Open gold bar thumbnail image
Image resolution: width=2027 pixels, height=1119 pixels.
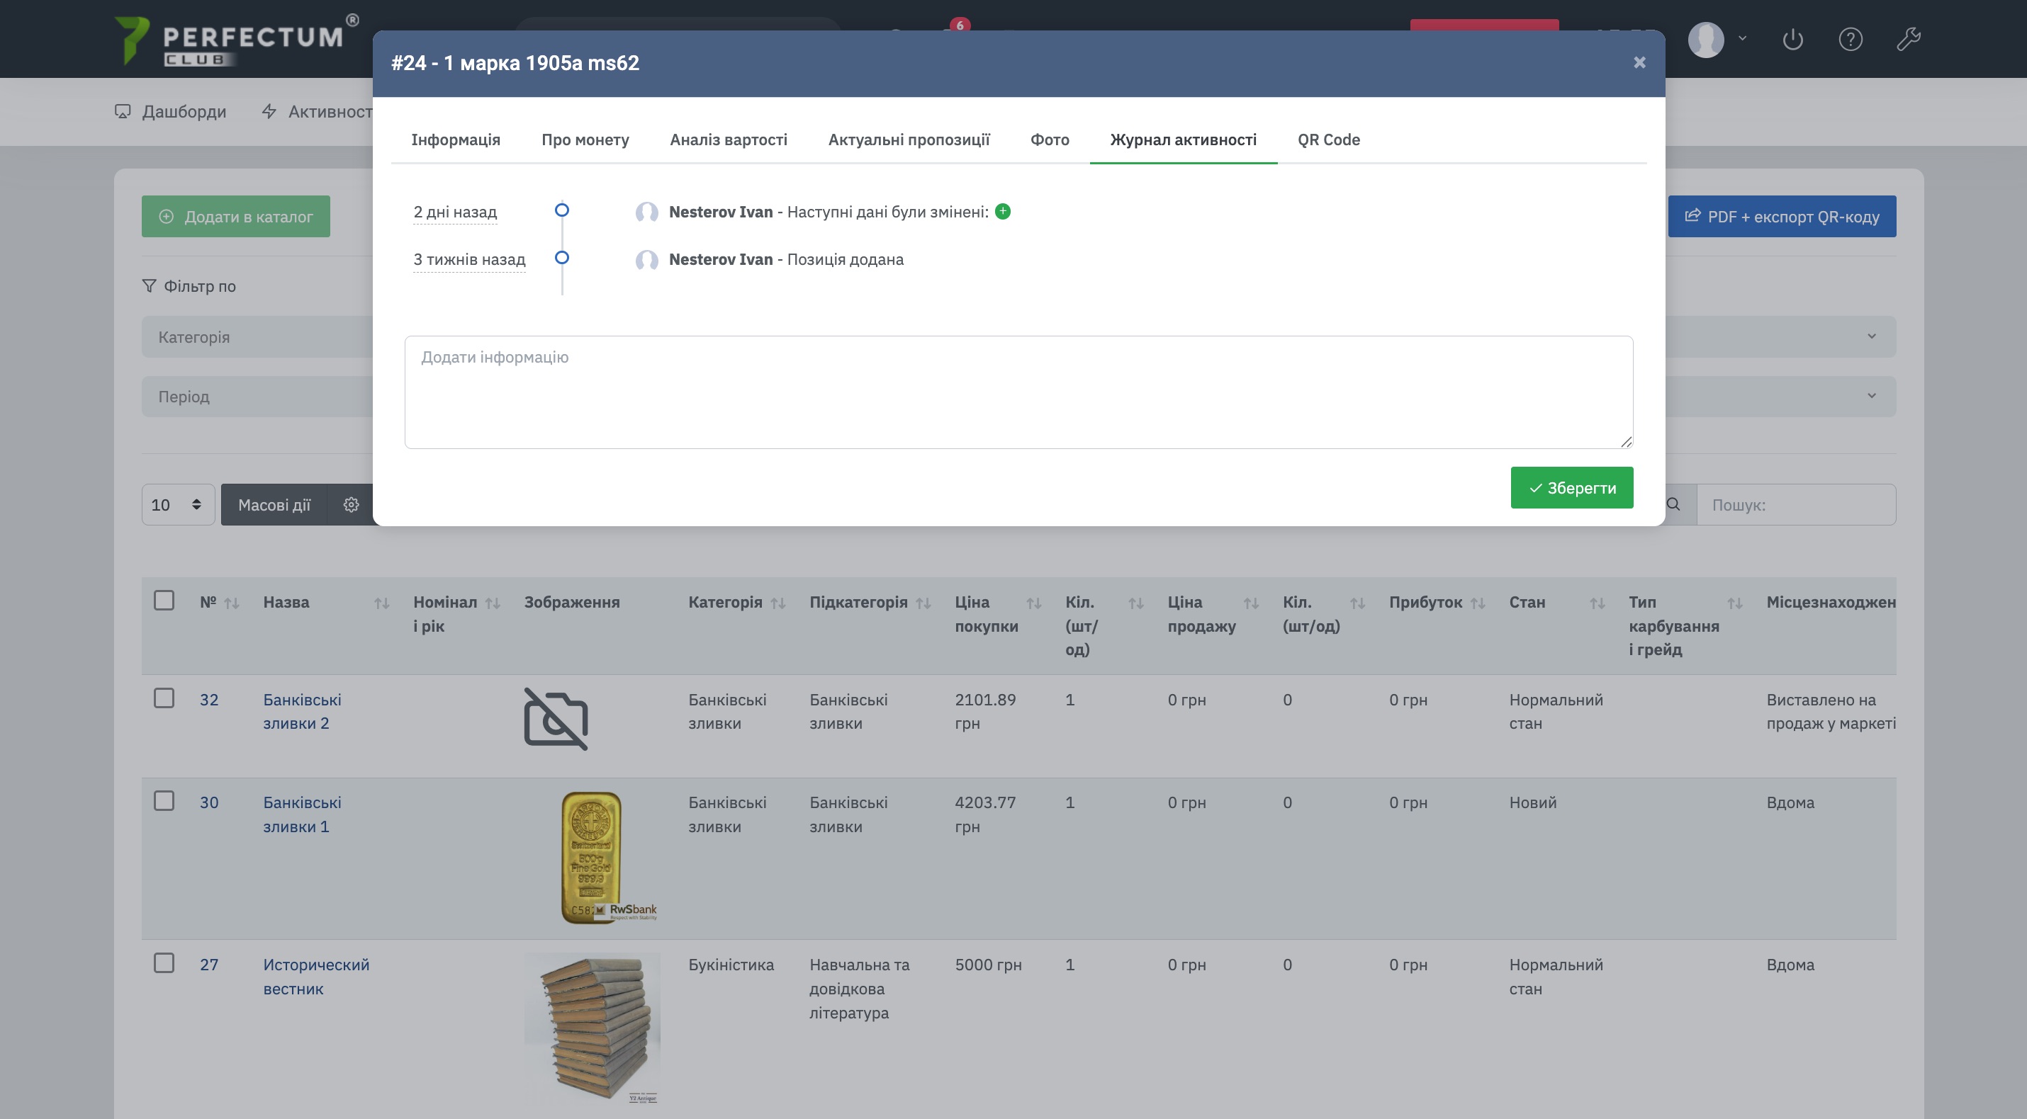point(592,858)
